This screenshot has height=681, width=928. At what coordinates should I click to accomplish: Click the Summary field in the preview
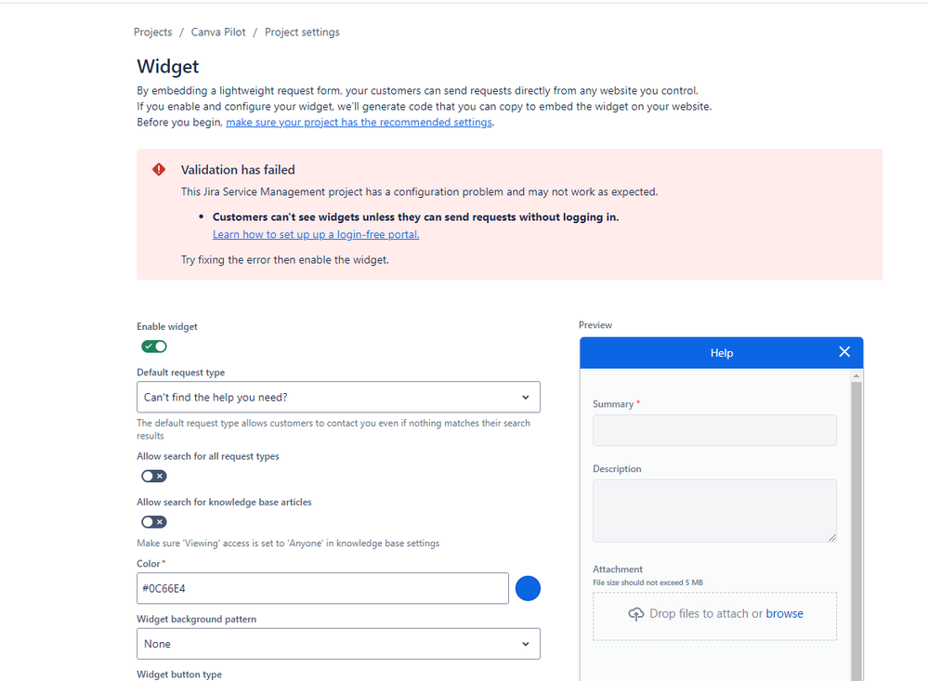714,430
